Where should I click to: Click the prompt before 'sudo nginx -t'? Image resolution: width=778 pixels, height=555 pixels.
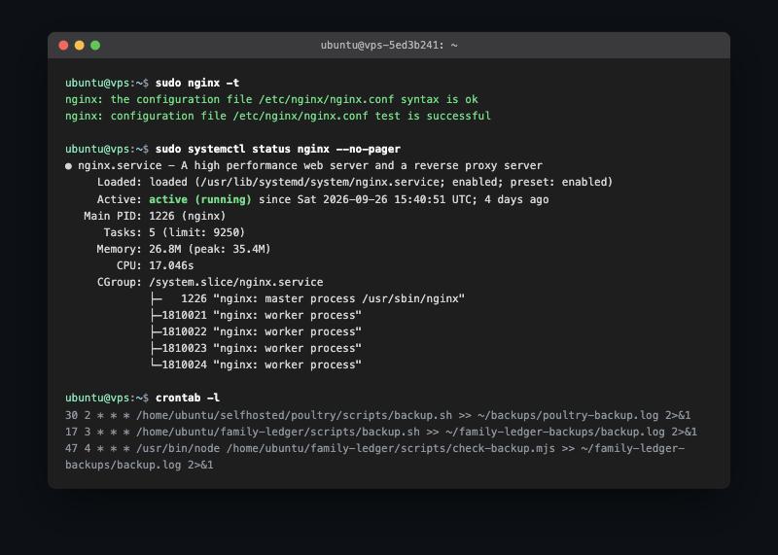pyautogui.click(x=107, y=83)
